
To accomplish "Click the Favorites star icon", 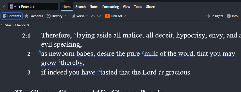I will pyautogui.click(x=26, y=16).
